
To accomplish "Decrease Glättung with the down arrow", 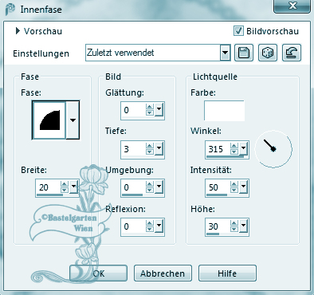I will click(150, 113).
